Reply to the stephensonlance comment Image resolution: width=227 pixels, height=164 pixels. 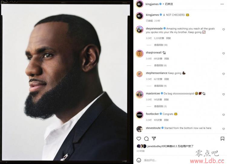pos(167,79)
